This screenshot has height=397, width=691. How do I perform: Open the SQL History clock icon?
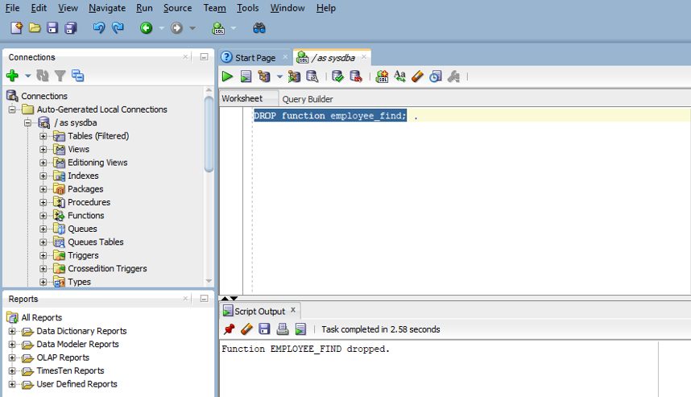tap(436, 77)
